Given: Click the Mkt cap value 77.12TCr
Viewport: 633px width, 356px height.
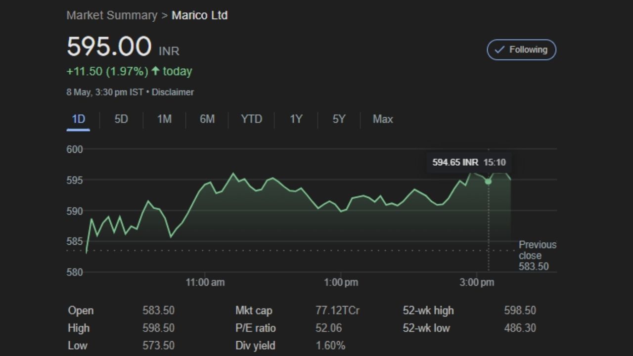Looking at the screenshot, I should tap(337, 311).
